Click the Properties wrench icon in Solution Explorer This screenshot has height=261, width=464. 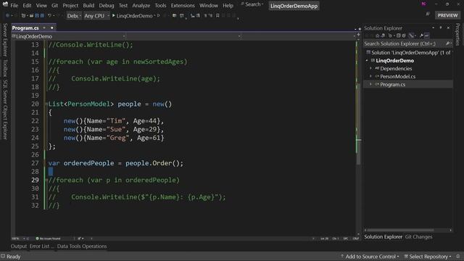pyautogui.click(x=421, y=36)
